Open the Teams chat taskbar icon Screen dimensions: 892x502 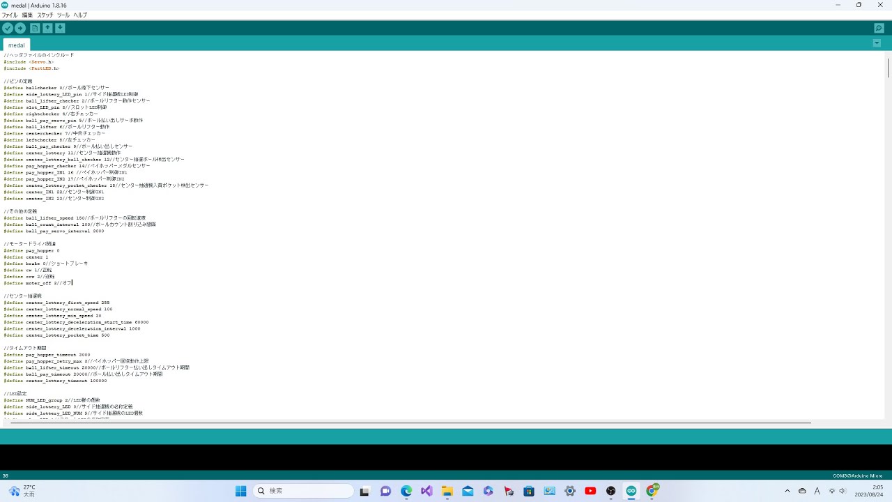(385, 491)
